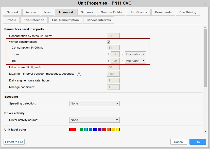Switch to the Sensors tab
This screenshot has height=149, width=210.
[87, 12]
